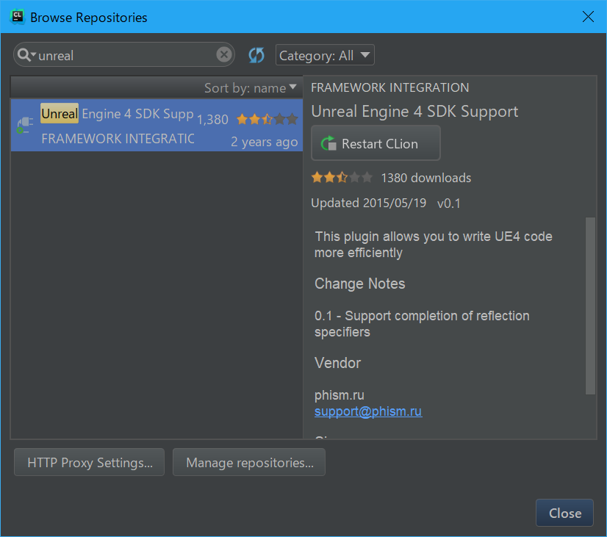
Task: Open search options via magnifier icon
Action: tap(26, 55)
